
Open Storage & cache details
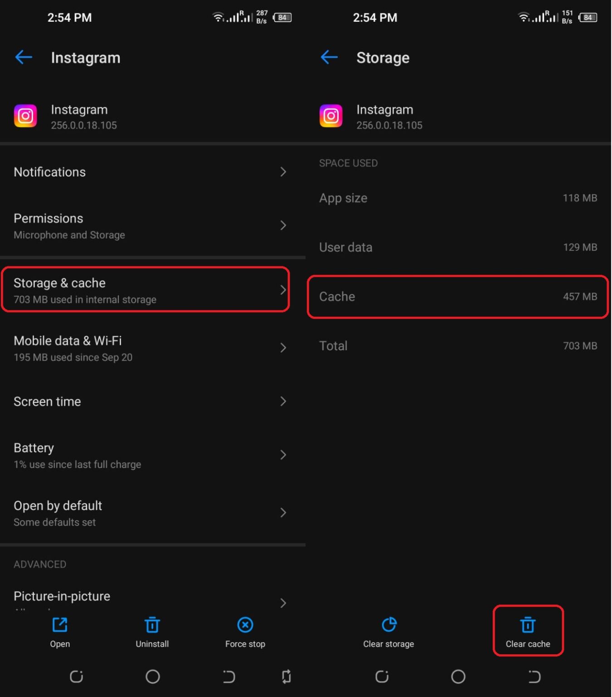(145, 290)
